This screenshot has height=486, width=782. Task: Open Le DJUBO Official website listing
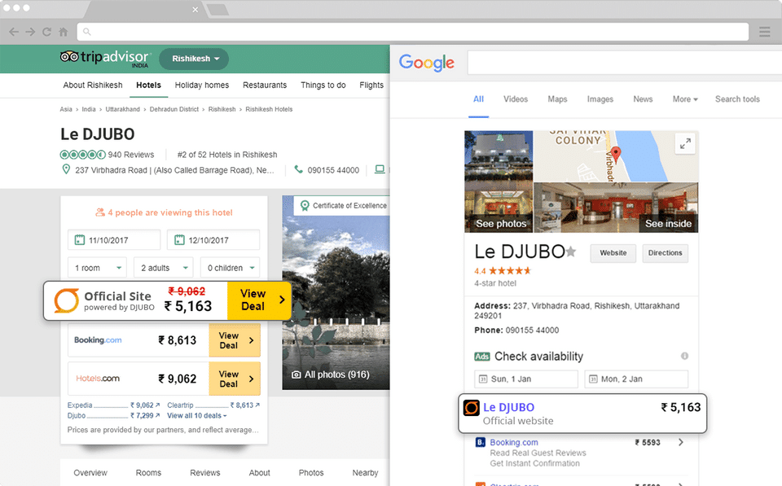click(x=582, y=414)
